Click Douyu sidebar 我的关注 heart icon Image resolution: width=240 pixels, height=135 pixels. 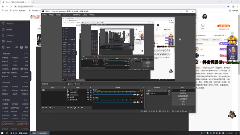[3, 23]
